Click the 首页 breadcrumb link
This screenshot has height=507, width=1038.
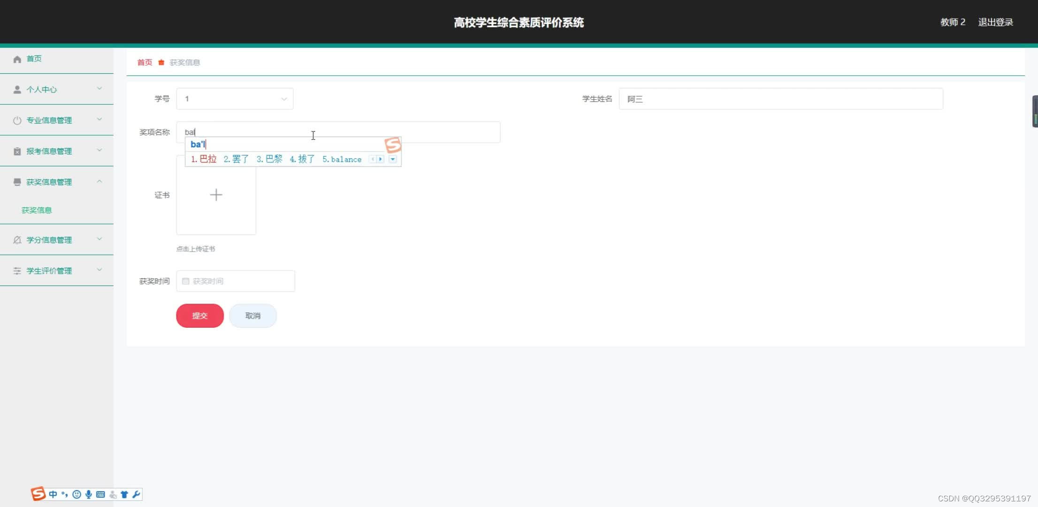pyautogui.click(x=145, y=62)
